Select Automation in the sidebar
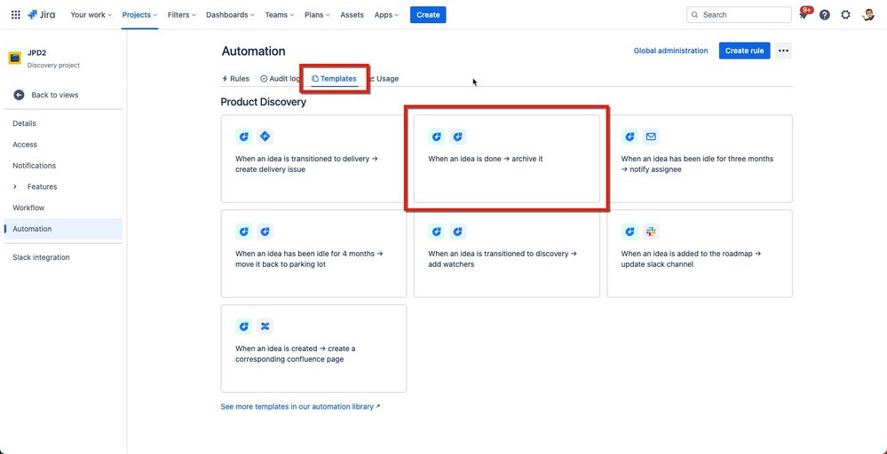The width and height of the screenshot is (887, 454). (63, 229)
